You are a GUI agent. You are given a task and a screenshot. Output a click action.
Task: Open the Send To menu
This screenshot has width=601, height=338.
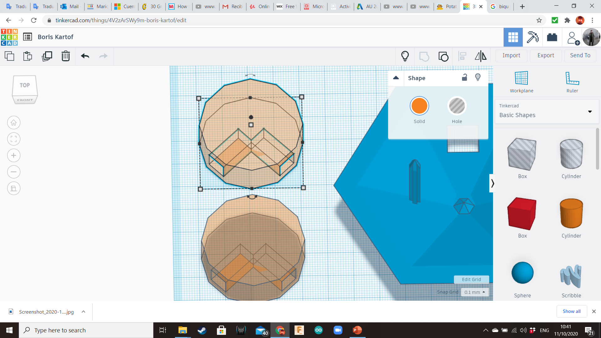click(x=580, y=55)
